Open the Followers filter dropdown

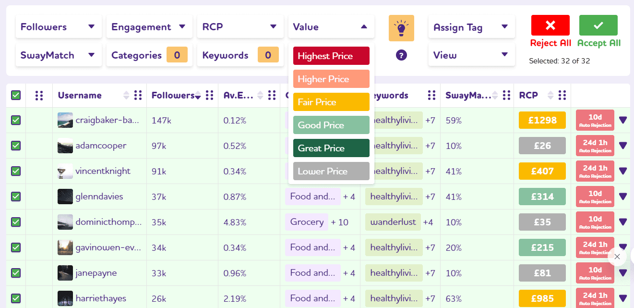click(59, 27)
